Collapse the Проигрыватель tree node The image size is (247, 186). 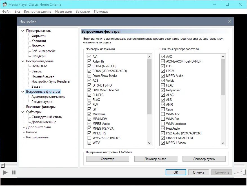[23, 31]
